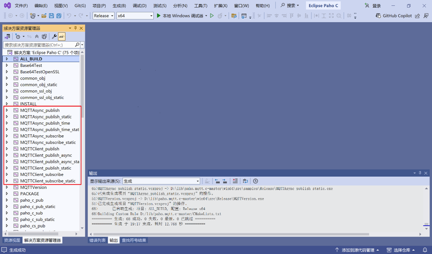Open the 文件(F) menu
The image size is (432, 254).
tap(21, 5)
